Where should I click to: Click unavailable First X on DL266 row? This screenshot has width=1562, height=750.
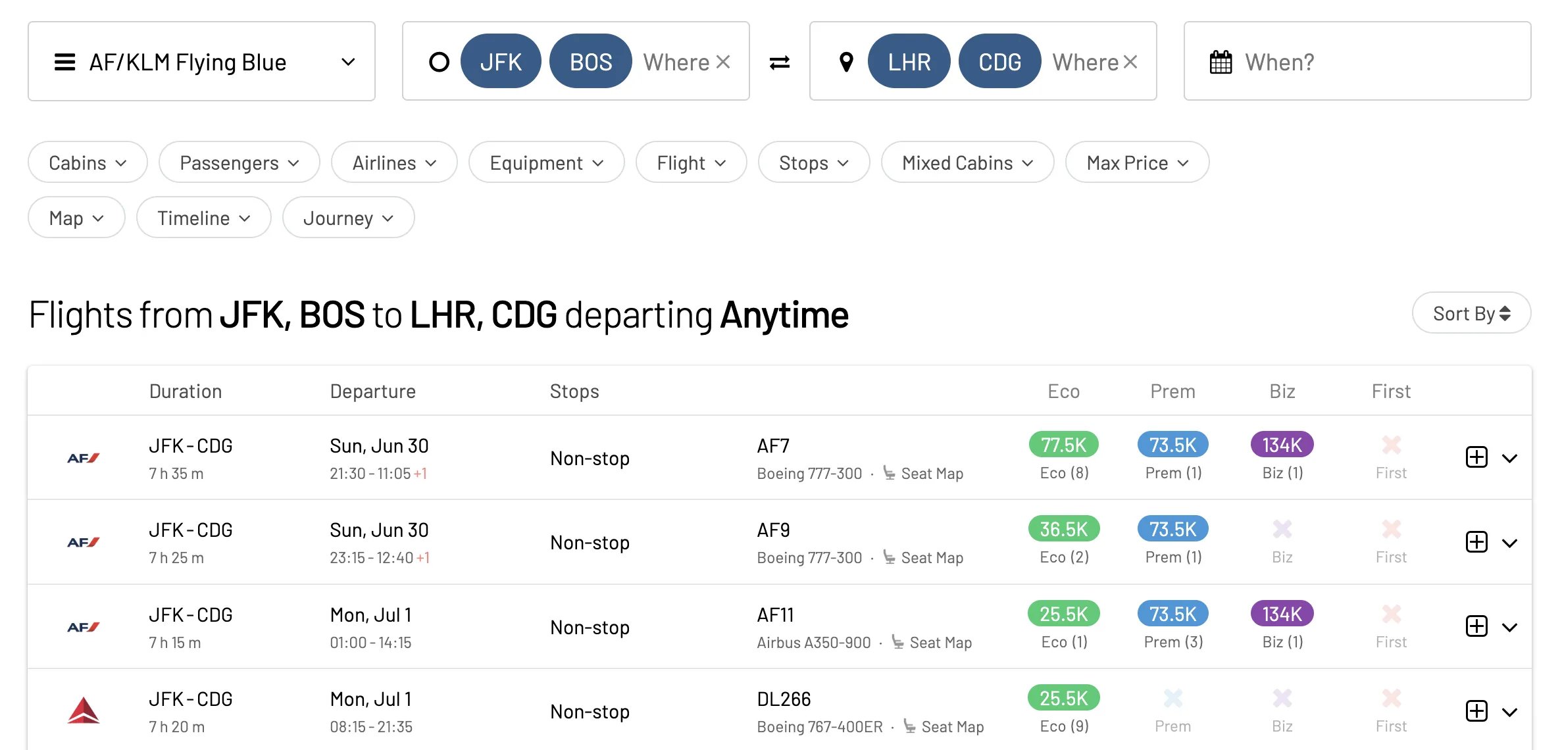pos(1391,698)
